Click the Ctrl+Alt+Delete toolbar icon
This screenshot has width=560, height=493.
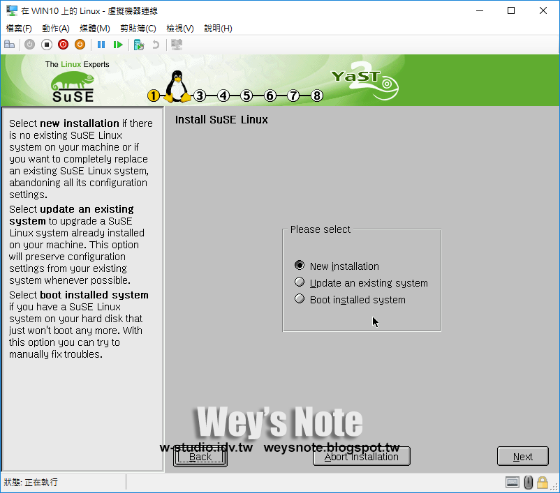pyautogui.click(x=9, y=44)
